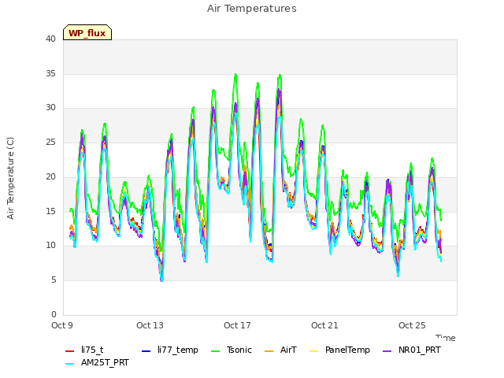The height and width of the screenshot is (378, 504).
Task: Click the 15 y-axis tick label
Action: click(x=50, y=211)
